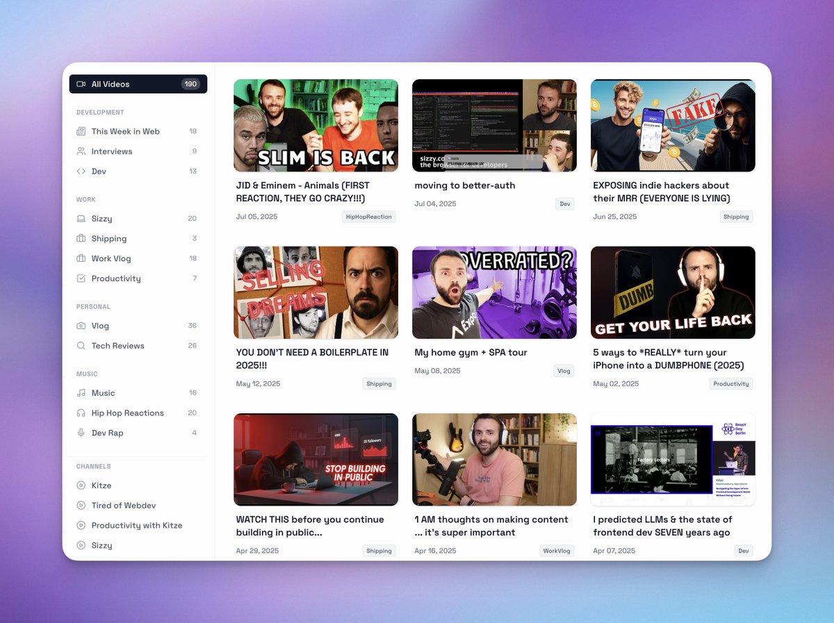Select the Work Vlog category
Viewport: 834px width, 623px height.
pos(138,258)
